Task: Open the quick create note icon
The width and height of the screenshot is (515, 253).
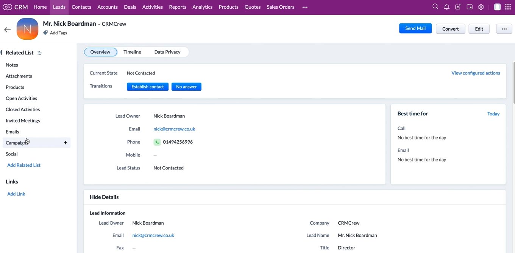Action: click(458, 6)
